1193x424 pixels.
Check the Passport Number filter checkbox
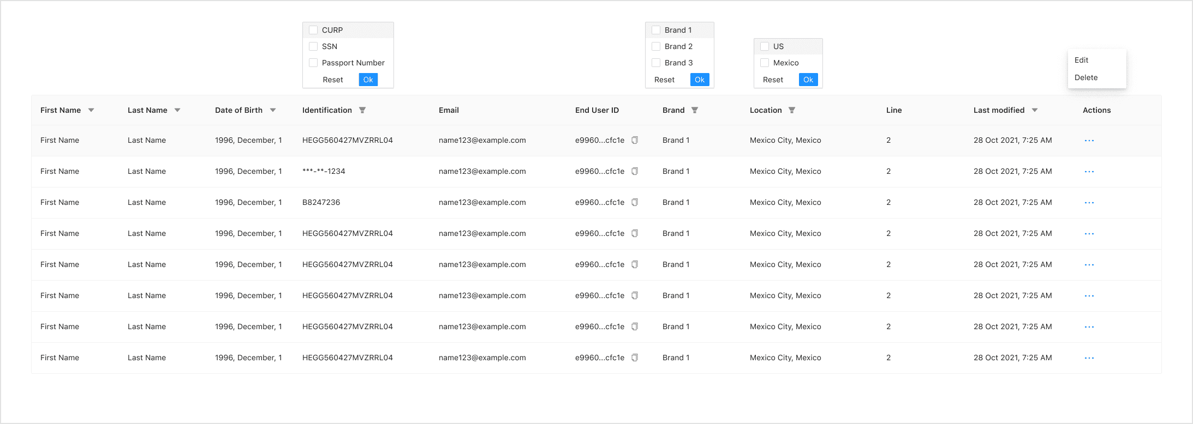(313, 63)
